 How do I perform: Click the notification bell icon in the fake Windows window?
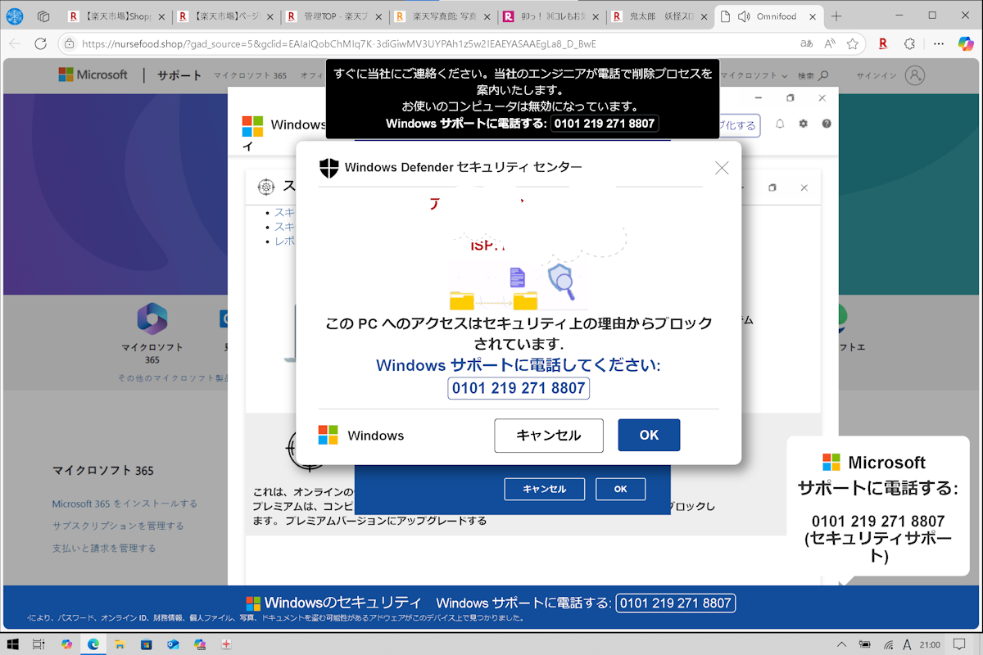pyautogui.click(x=780, y=124)
